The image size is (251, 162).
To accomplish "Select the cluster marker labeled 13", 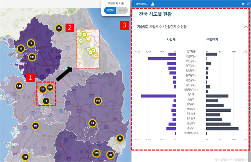I will click(43, 89).
